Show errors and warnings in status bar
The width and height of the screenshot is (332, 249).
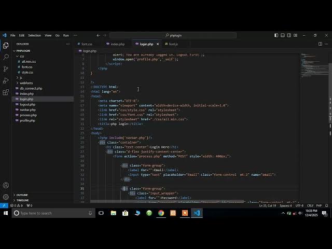click(x=17, y=205)
